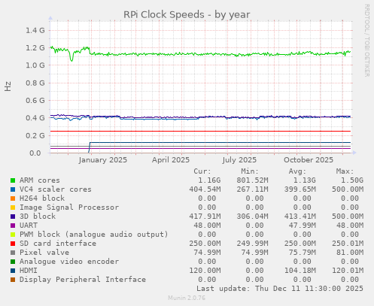Click Pixel valve average value 75.79M
The image size is (374, 306).
303,253
